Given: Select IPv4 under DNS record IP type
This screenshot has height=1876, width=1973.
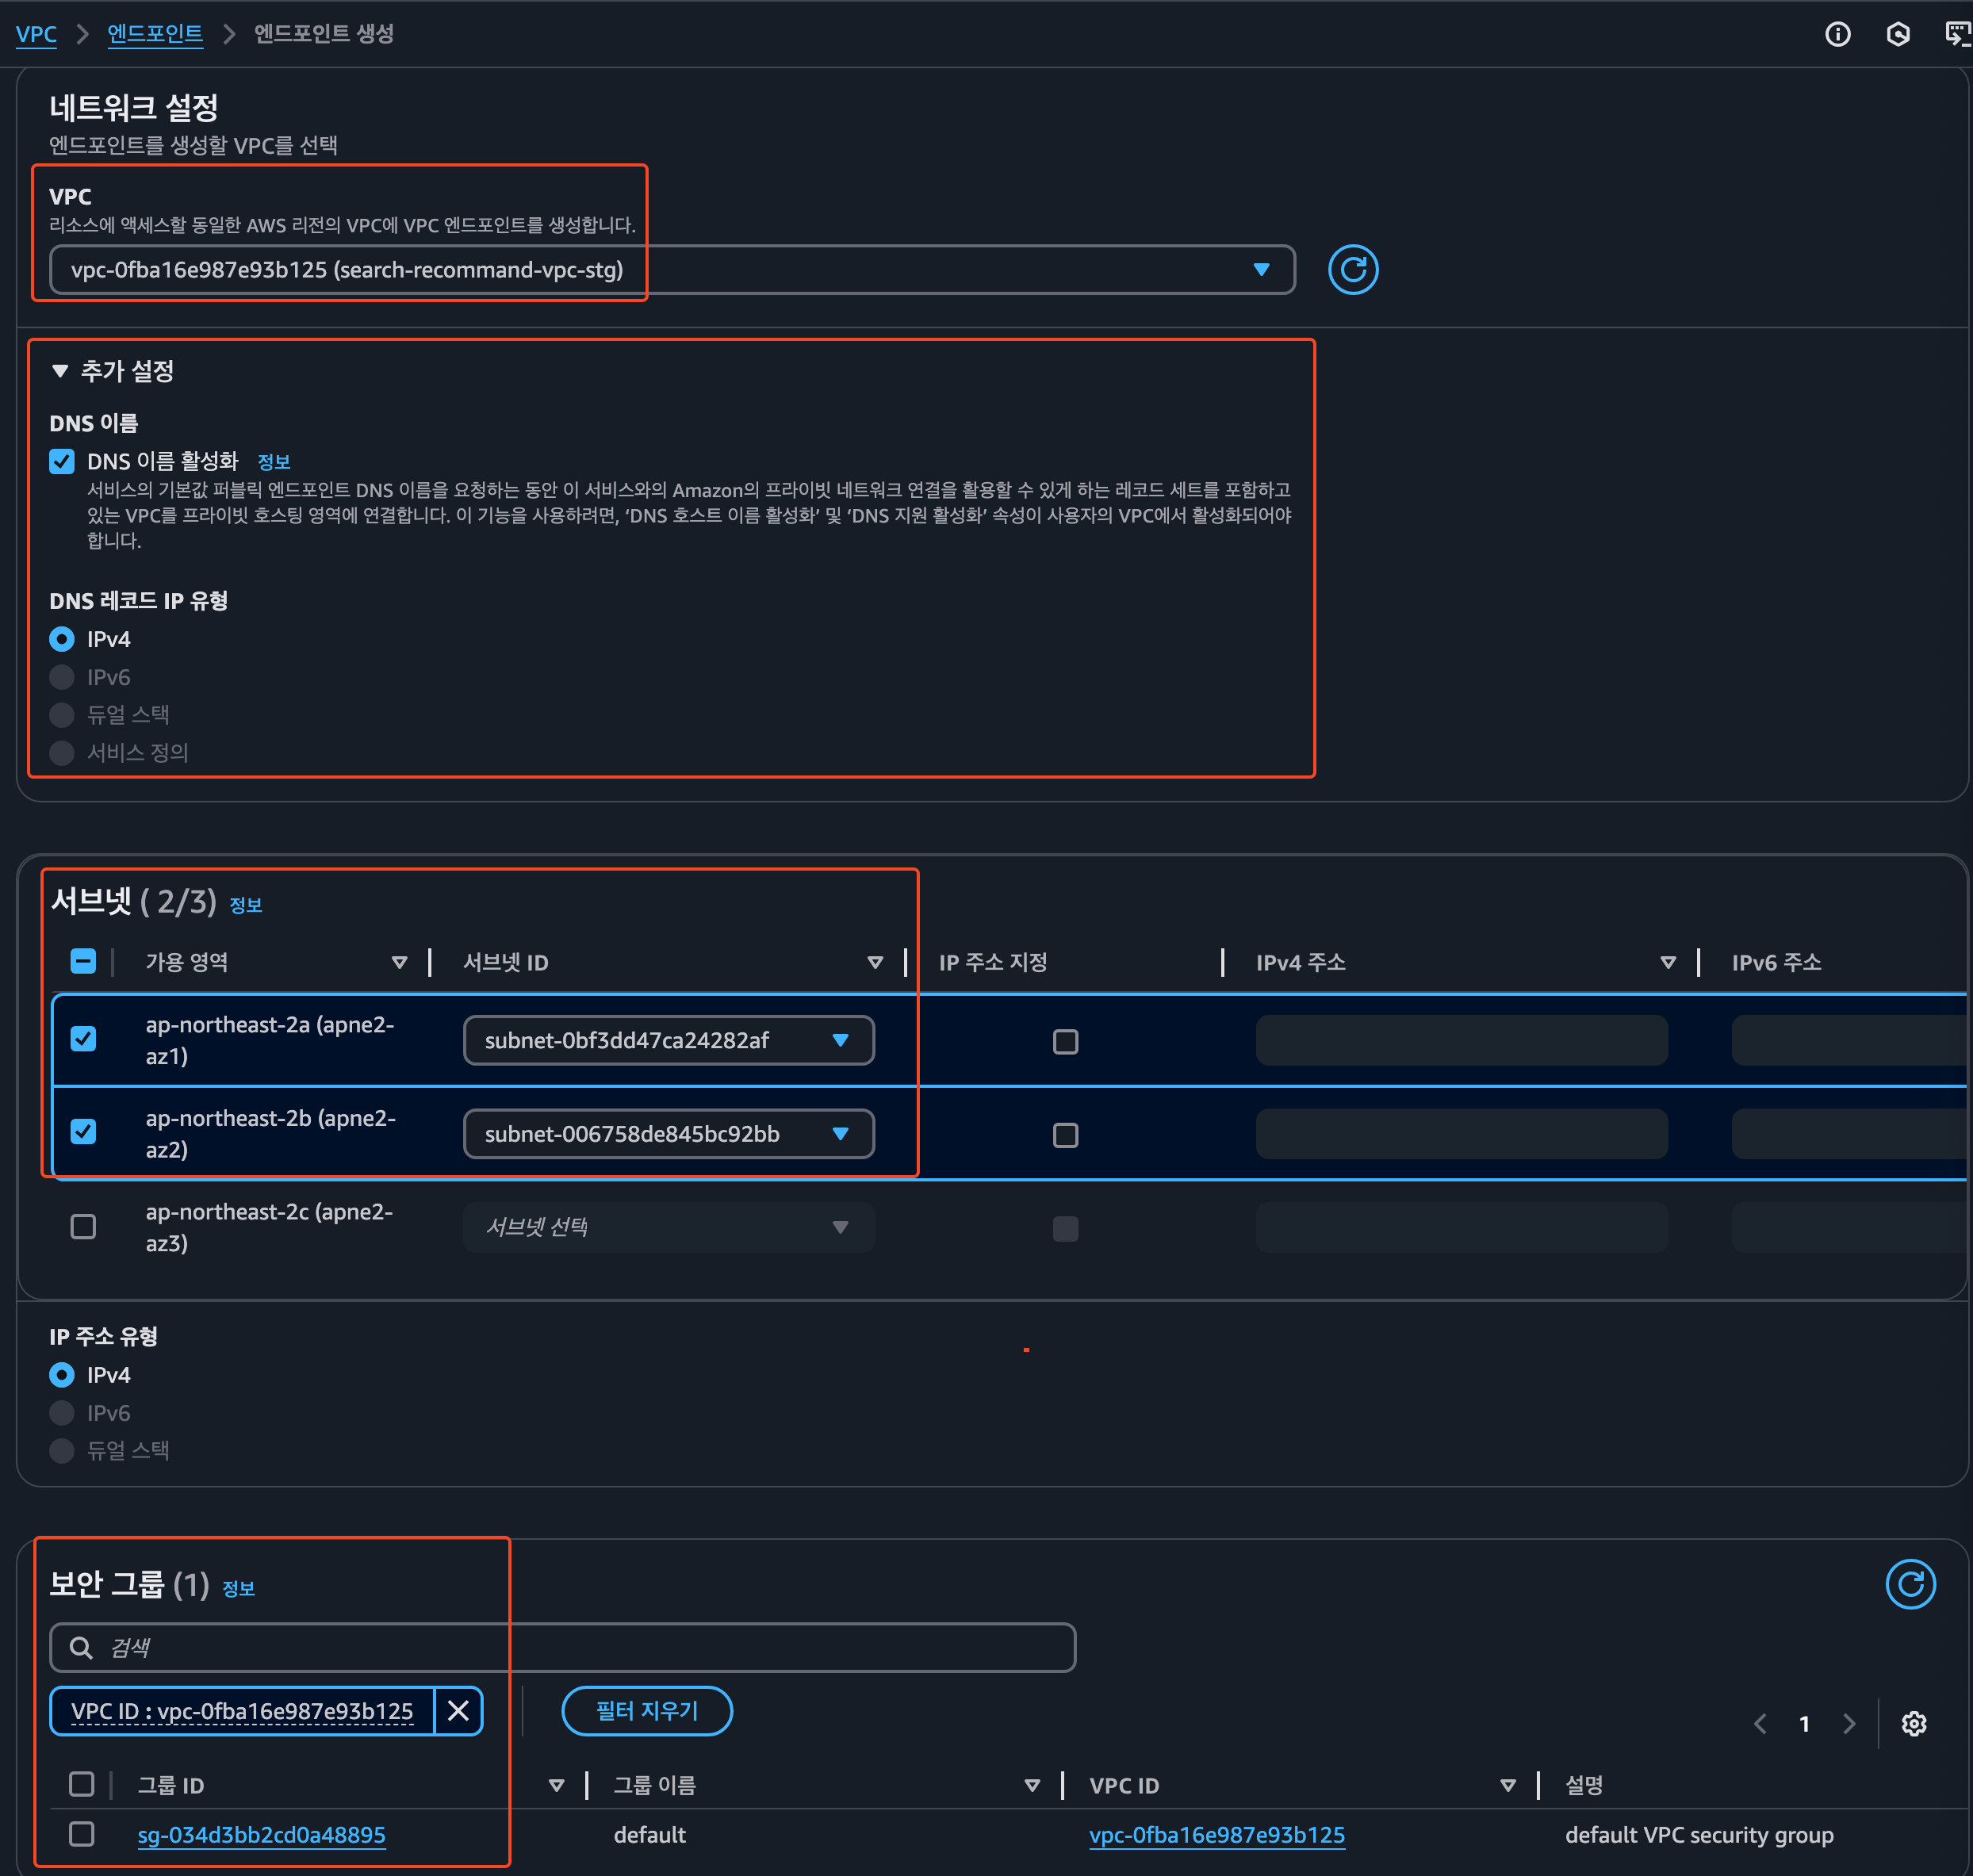Looking at the screenshot, I should click(x=62, y=639).
